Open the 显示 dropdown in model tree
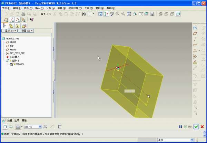Image resolution: width=207 pixels, height=143 pixels. (10, 31)
